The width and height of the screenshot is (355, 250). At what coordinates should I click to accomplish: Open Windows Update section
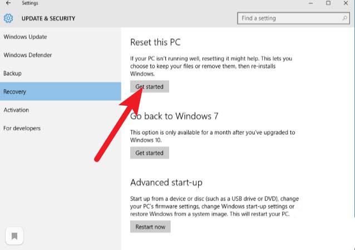tap(25, 37)
